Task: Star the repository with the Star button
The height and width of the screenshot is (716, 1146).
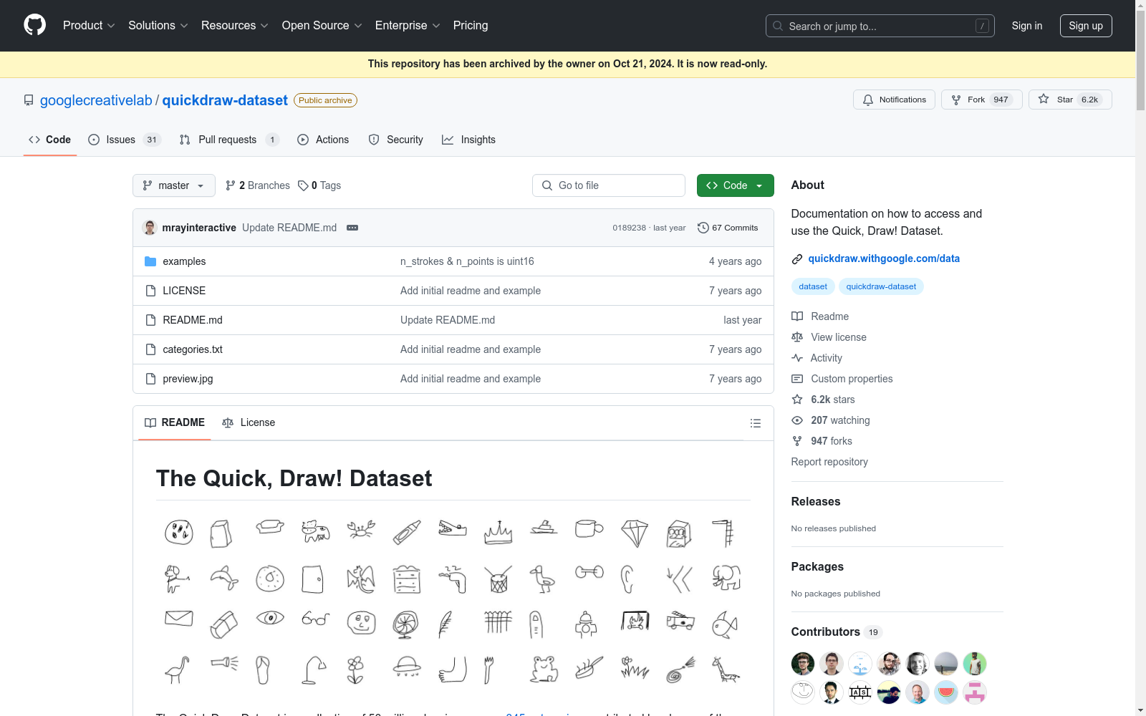Action: [1070, 100]
